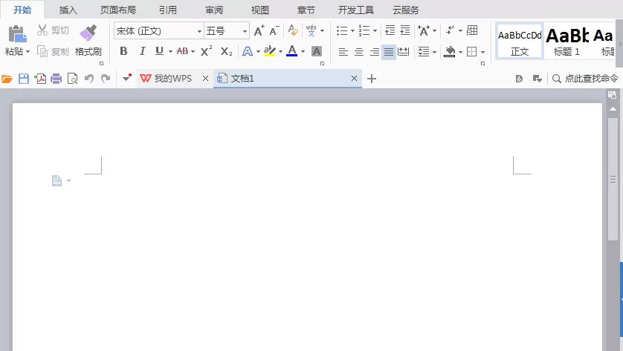Switch to the 插入 tab
This screenshot has height=351, width=623.
point(68,10)
